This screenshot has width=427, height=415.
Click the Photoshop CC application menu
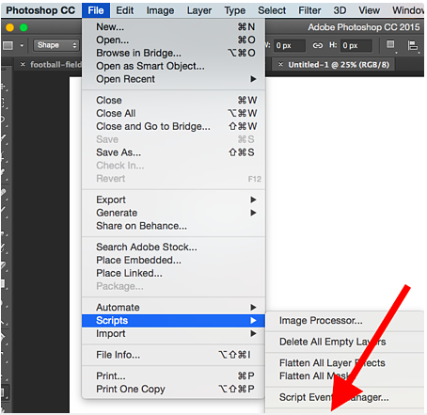pos(40,10)
